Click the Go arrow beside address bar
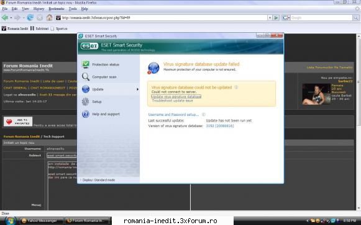361x225 pixels. pyautogui.click(x=276, y=18)
